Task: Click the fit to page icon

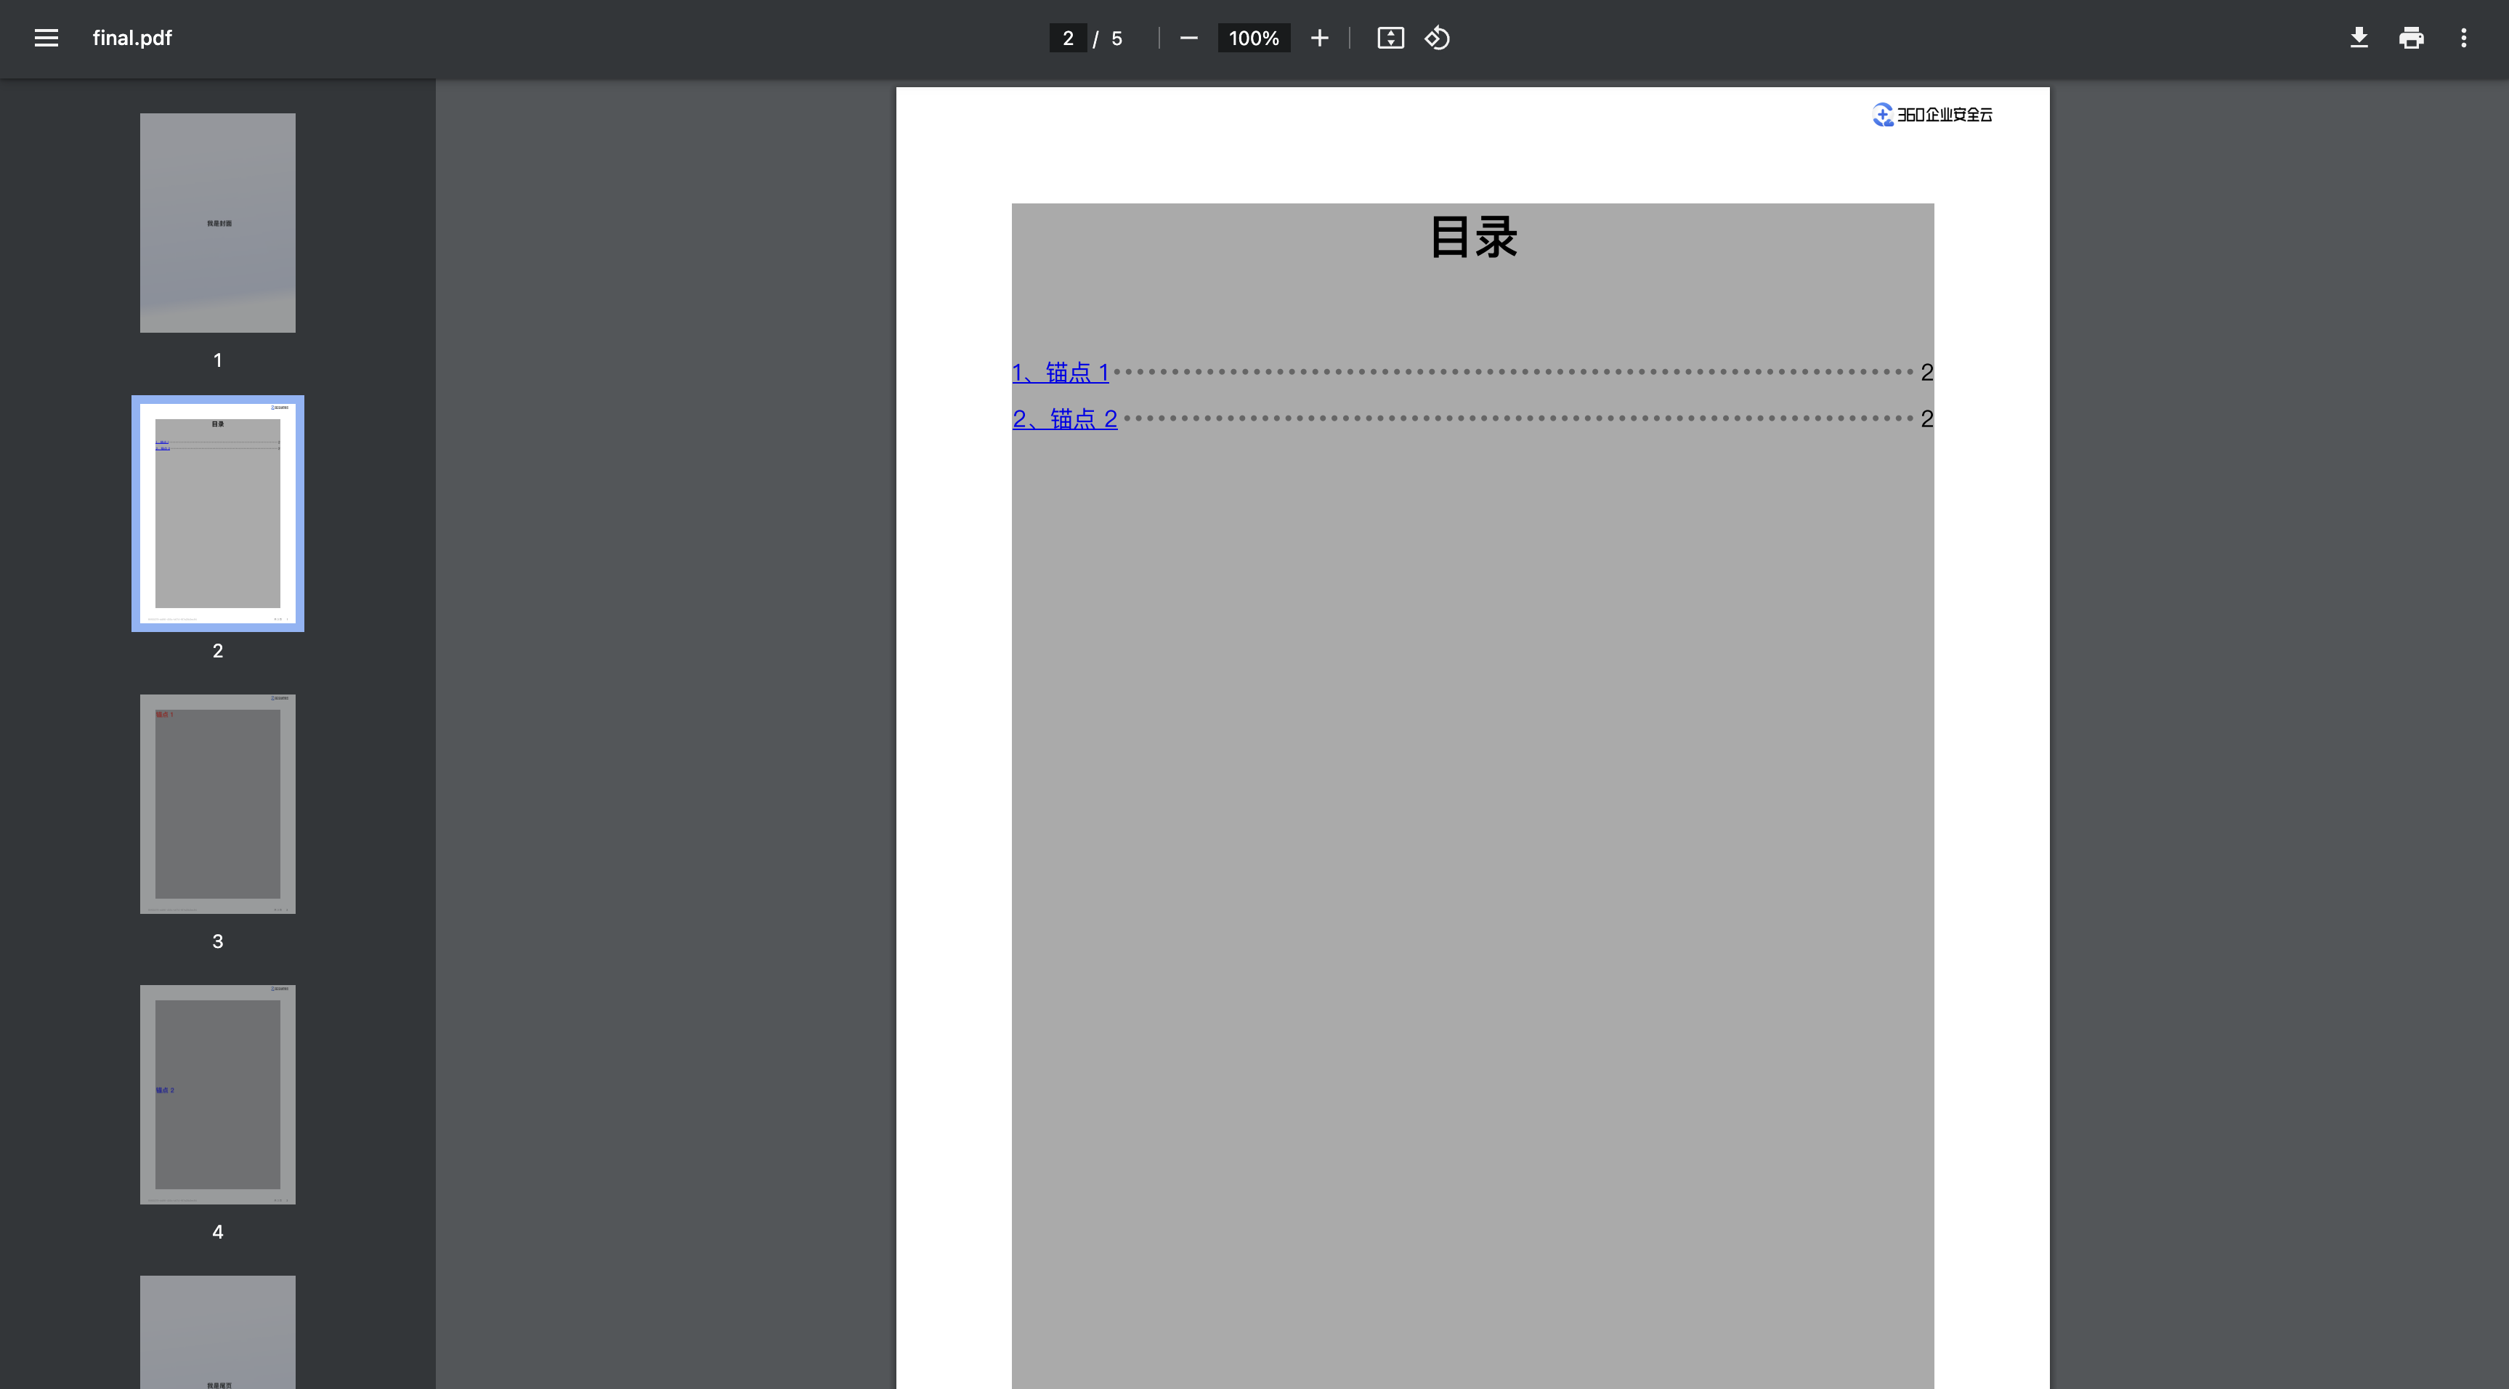Action: 1390,38
